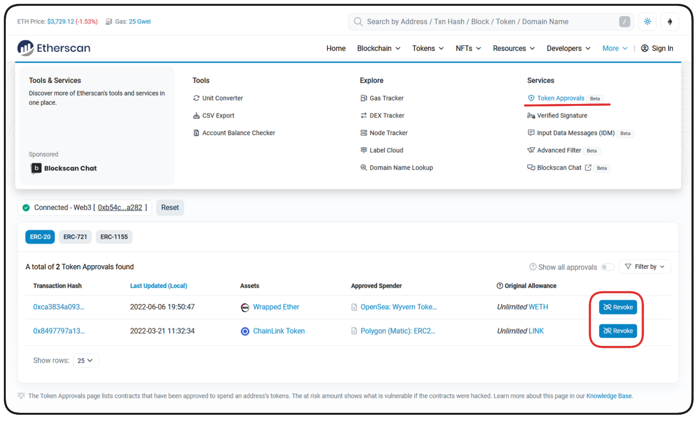697x421 pixels.
Task: Toggle the Show all approvals switch
Action: (607, 267)
